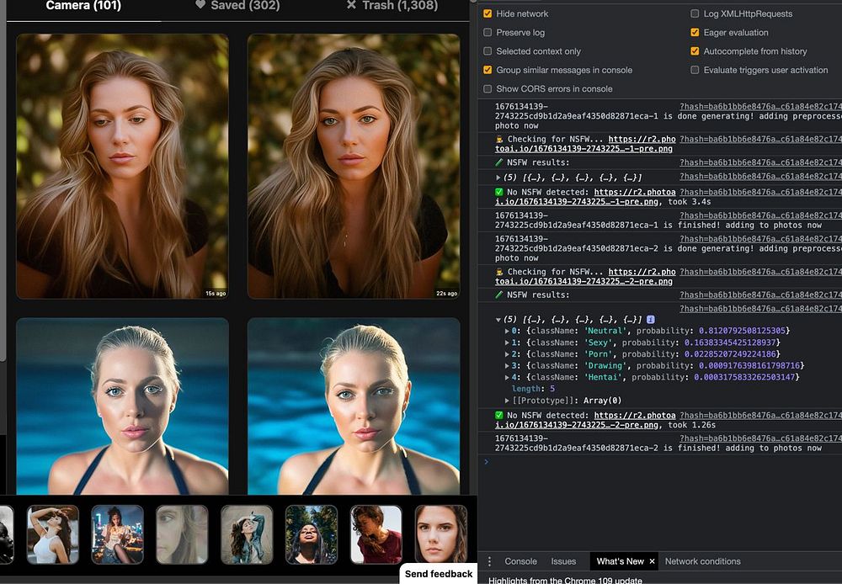The height and width of the screenshot is (584, 842).
Task: Open the Trash tab with the X icon
Action: [x=392, y=6]
